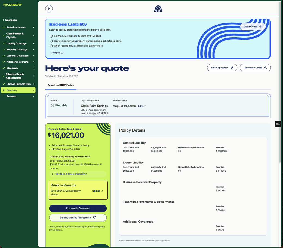Click General Liability aggregate limit $2,000,000
Screen dimensions: 283x248
[157, 151]
